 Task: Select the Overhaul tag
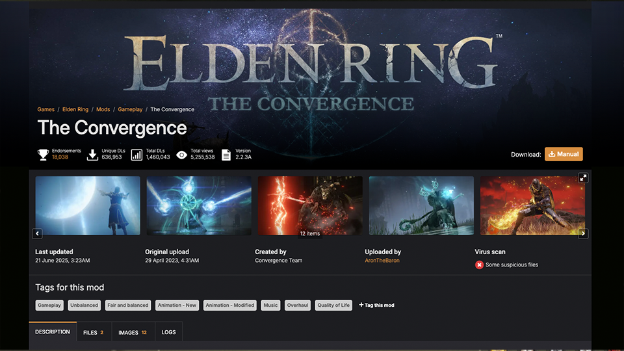(x=298, y=305)
